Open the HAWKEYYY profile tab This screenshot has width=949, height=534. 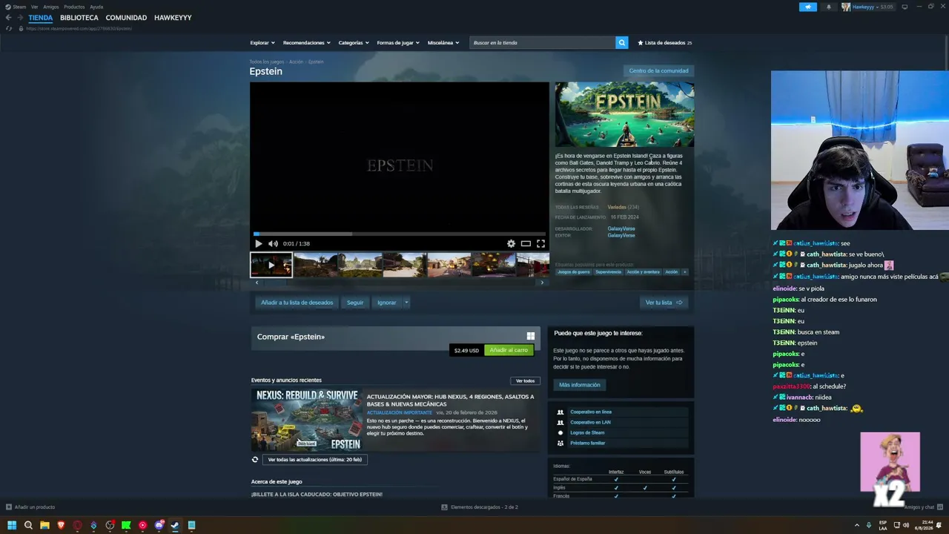[x=173, y=18]
